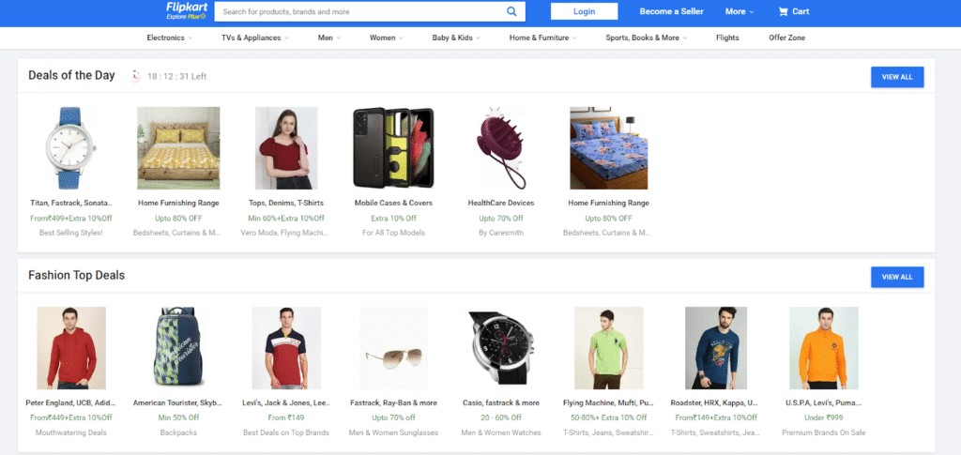This screenshot has height=455, width=961.
Task: Click 'Best Deals on Top Brands' text
Action: click(286, 432)
